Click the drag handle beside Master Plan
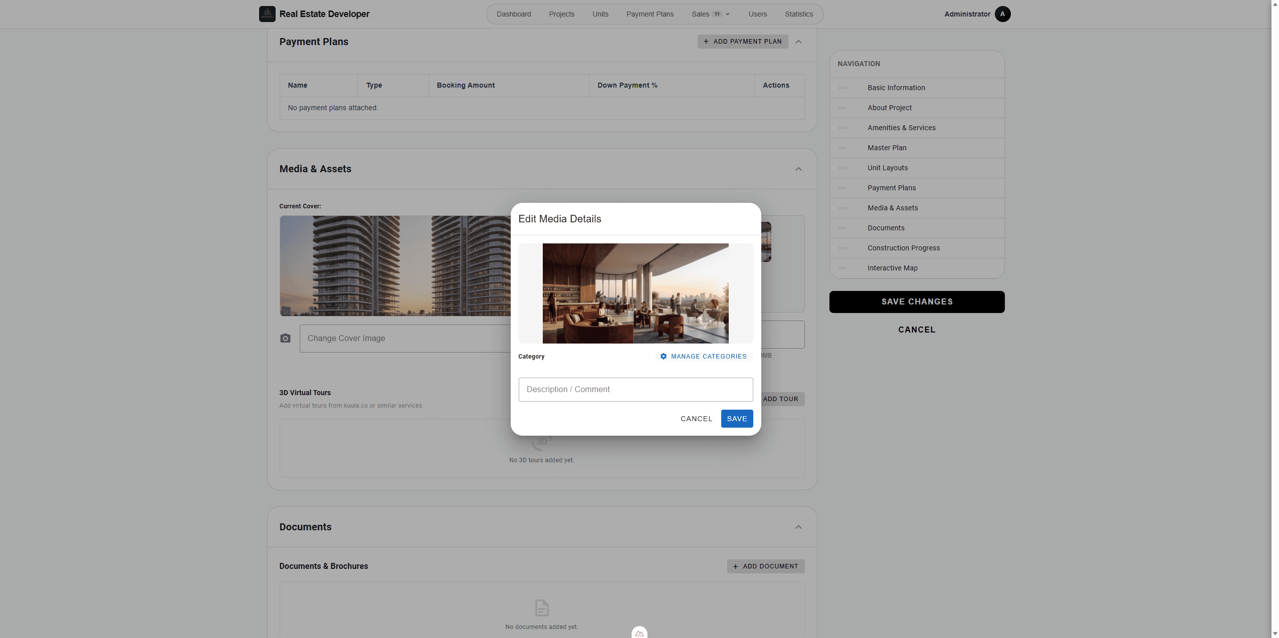This screenshot has width=1279, height=638. 842,148
